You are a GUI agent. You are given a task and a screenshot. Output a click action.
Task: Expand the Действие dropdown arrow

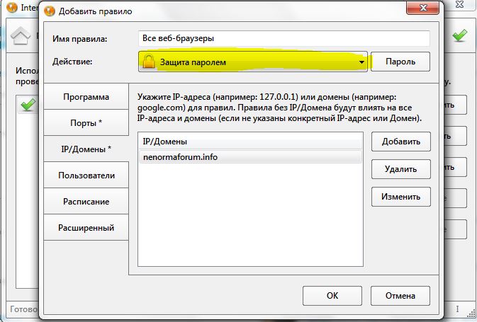tap(361, 62)
